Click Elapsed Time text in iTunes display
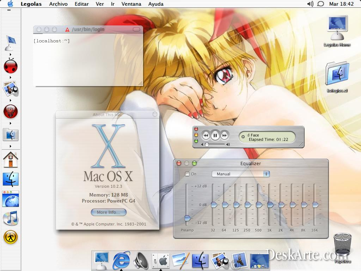Image resolution: width=361 pixels, height=271 pixels. [268, 139]
